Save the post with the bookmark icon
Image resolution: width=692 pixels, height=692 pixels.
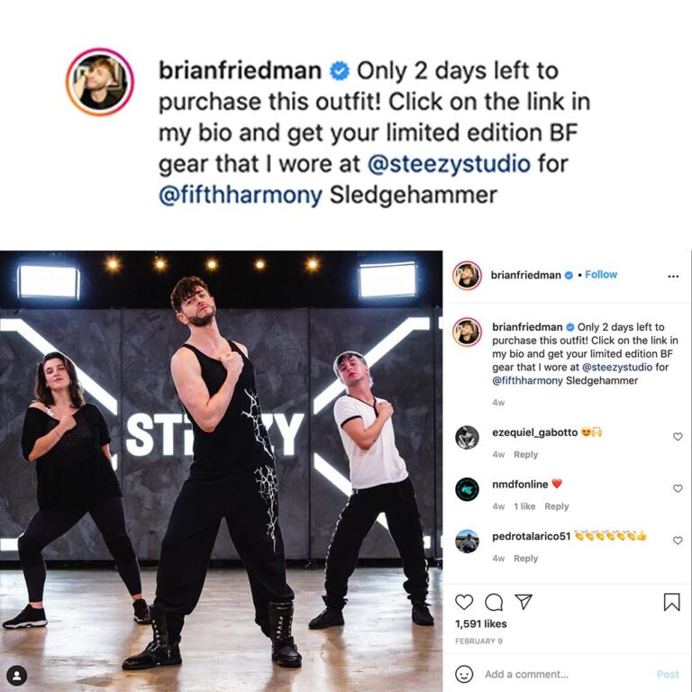(x=671, y=602)
